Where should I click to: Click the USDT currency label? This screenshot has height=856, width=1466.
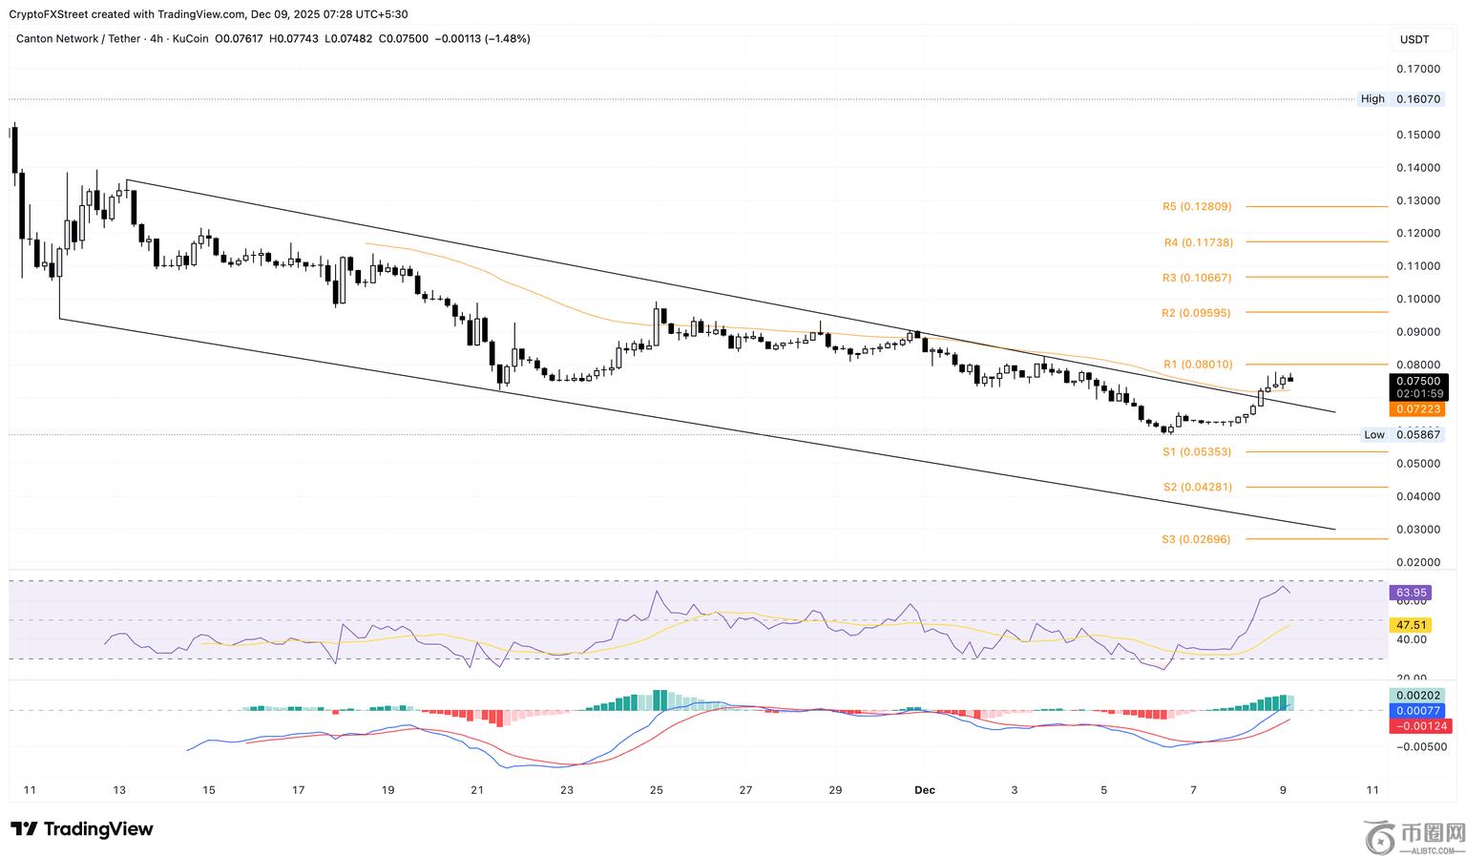tap(1414, 39)
